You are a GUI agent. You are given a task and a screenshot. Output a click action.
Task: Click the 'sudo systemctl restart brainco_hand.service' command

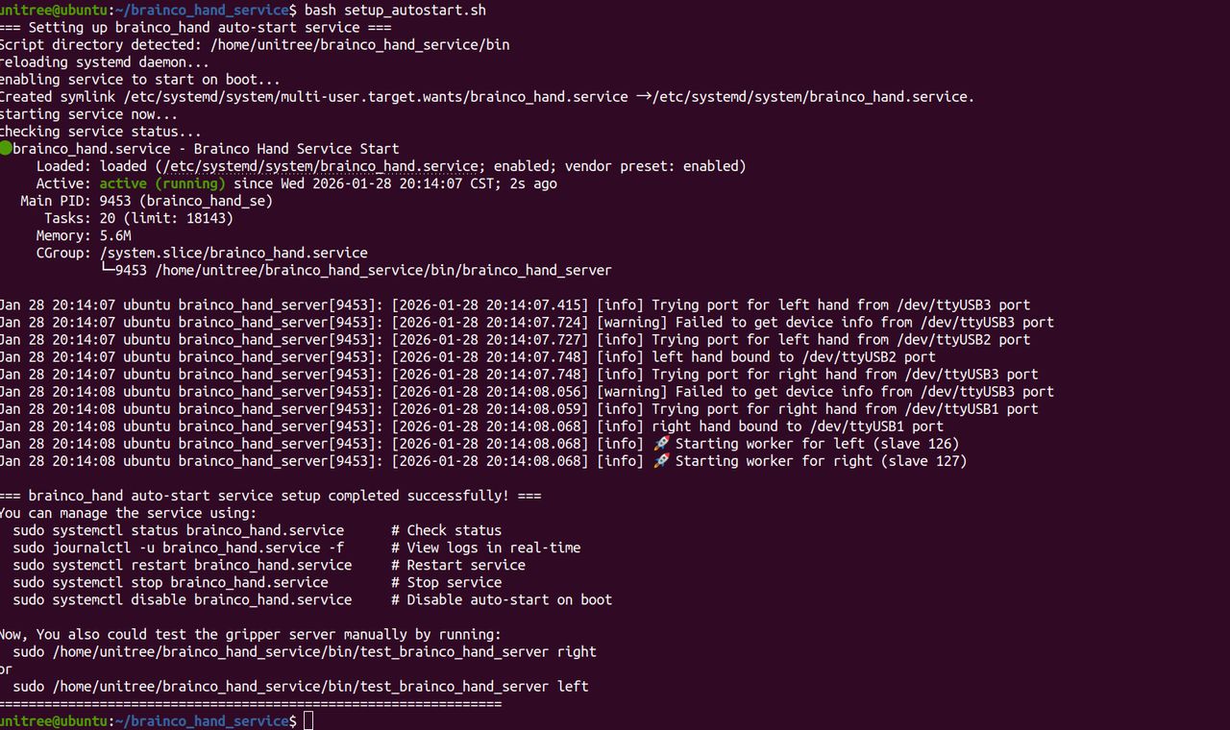[x=182, y=565]
